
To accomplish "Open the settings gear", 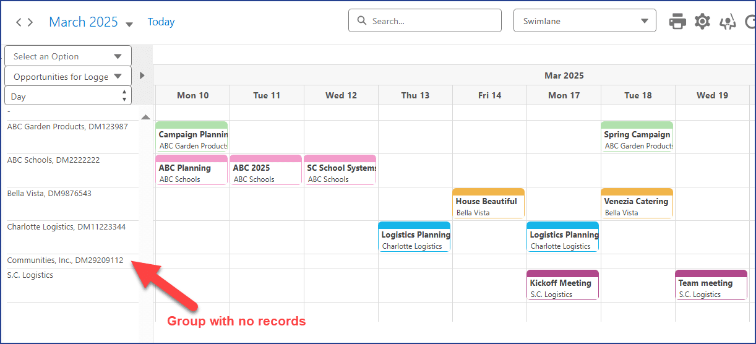I will [x=702, y=22].
